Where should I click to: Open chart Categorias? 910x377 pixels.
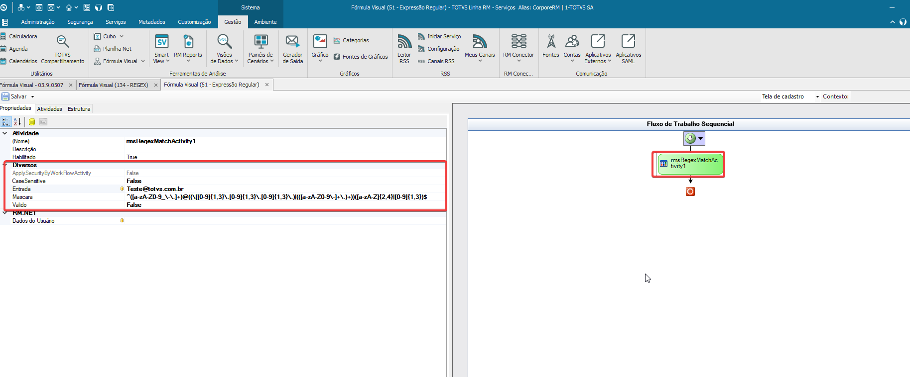click(x=351, y=40)
